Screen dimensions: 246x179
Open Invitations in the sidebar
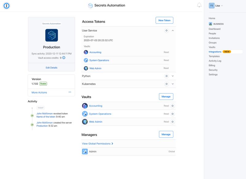click(x=214, y=38)
